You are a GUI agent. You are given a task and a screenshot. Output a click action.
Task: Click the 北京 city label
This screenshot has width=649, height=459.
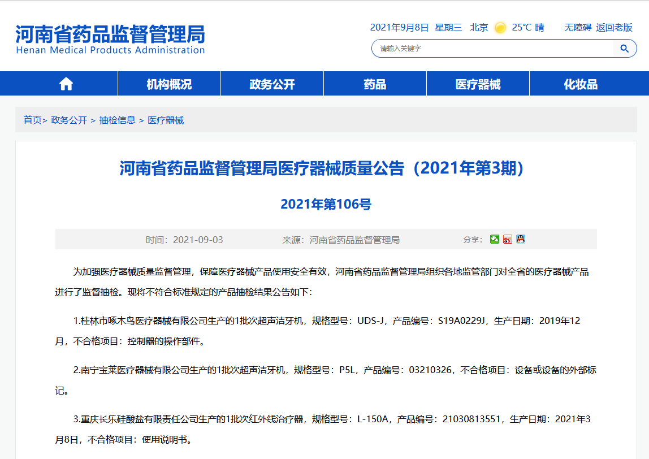coord(479,28)
